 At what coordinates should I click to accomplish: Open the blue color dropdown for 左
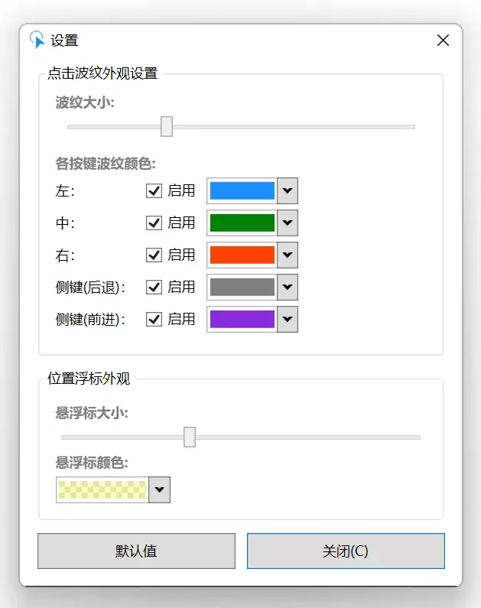point(288,190)
